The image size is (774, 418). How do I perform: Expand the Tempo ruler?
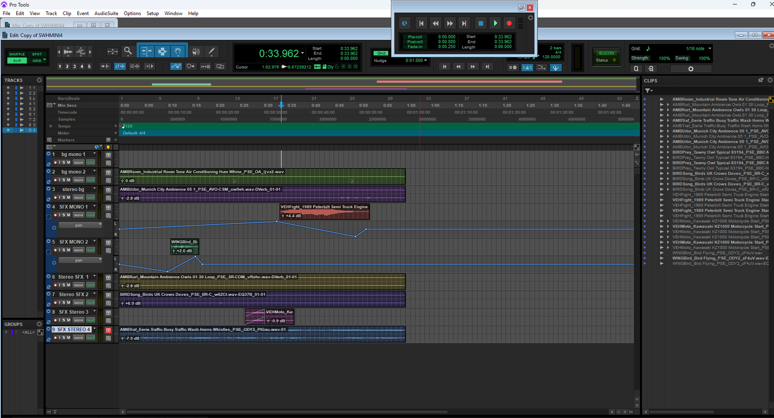coord(51,126)
